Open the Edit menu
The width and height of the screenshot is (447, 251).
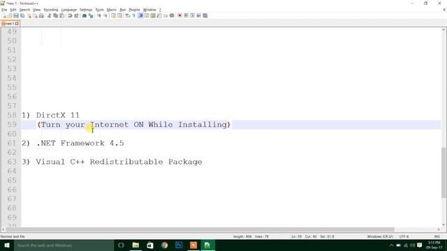point(13,10)
